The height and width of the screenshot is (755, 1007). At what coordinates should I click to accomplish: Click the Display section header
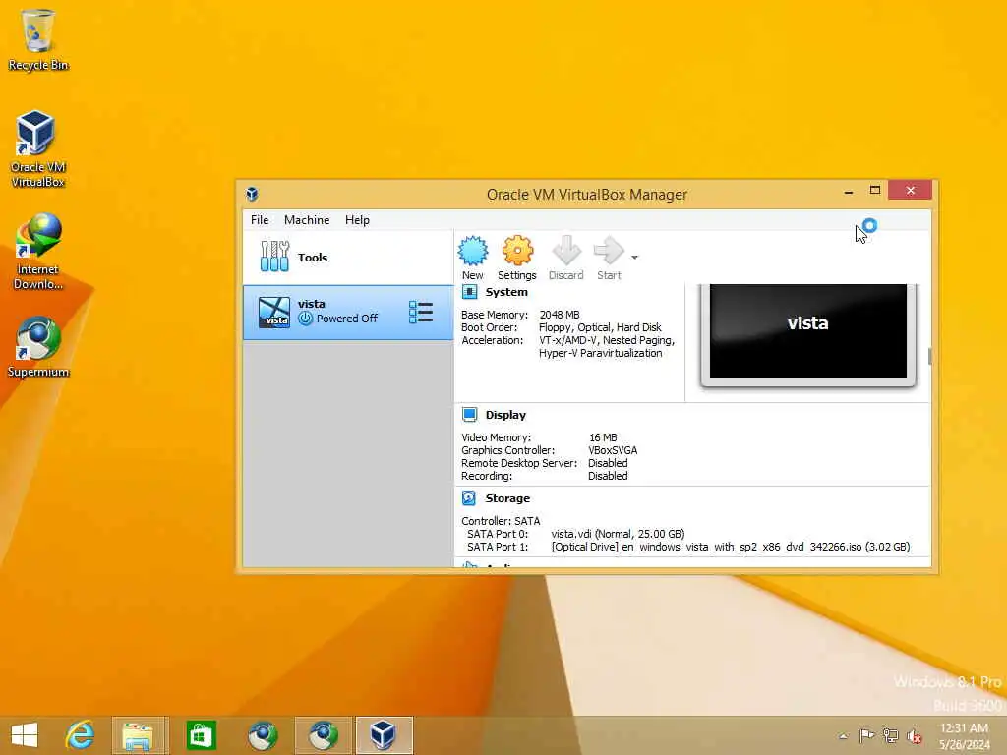click(x=505, y=415)
